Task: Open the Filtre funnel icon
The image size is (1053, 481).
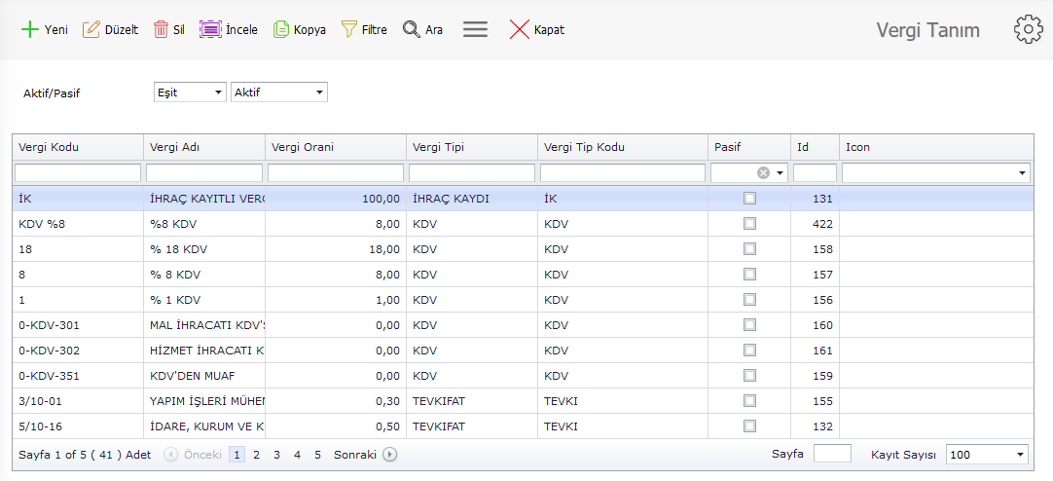Action: pyautogui.click(x=349, y=30)
